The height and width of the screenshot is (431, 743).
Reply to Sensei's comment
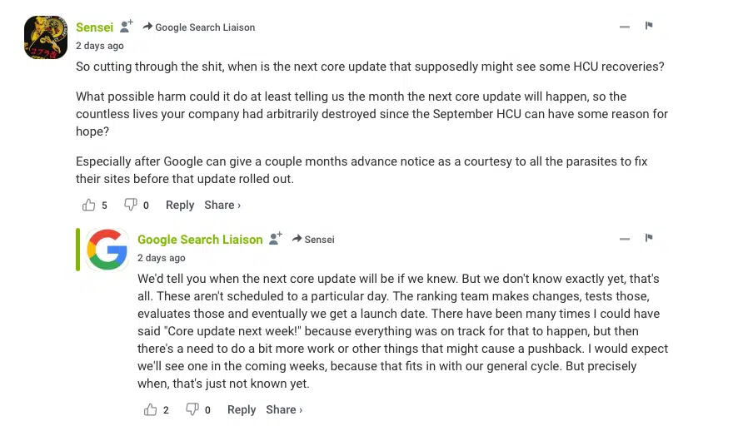180,205
